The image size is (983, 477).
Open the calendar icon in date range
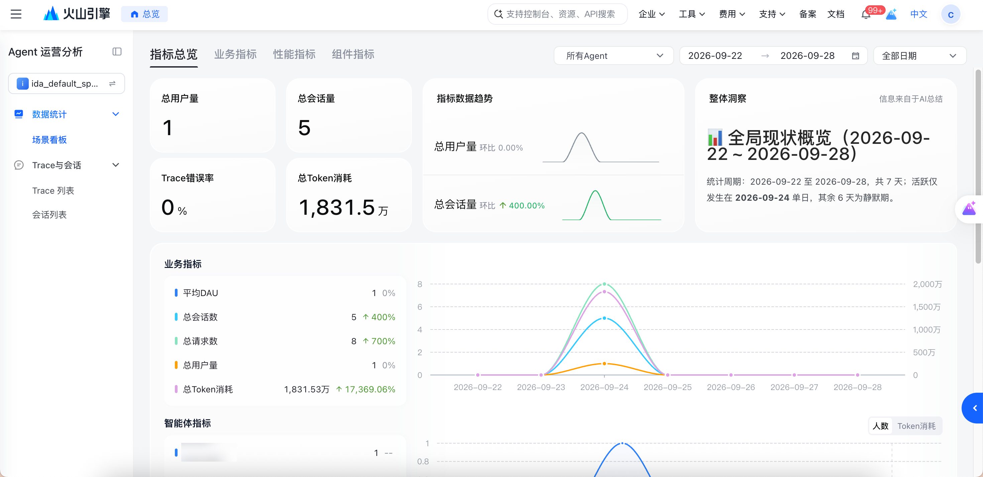[x=856, y=56]
